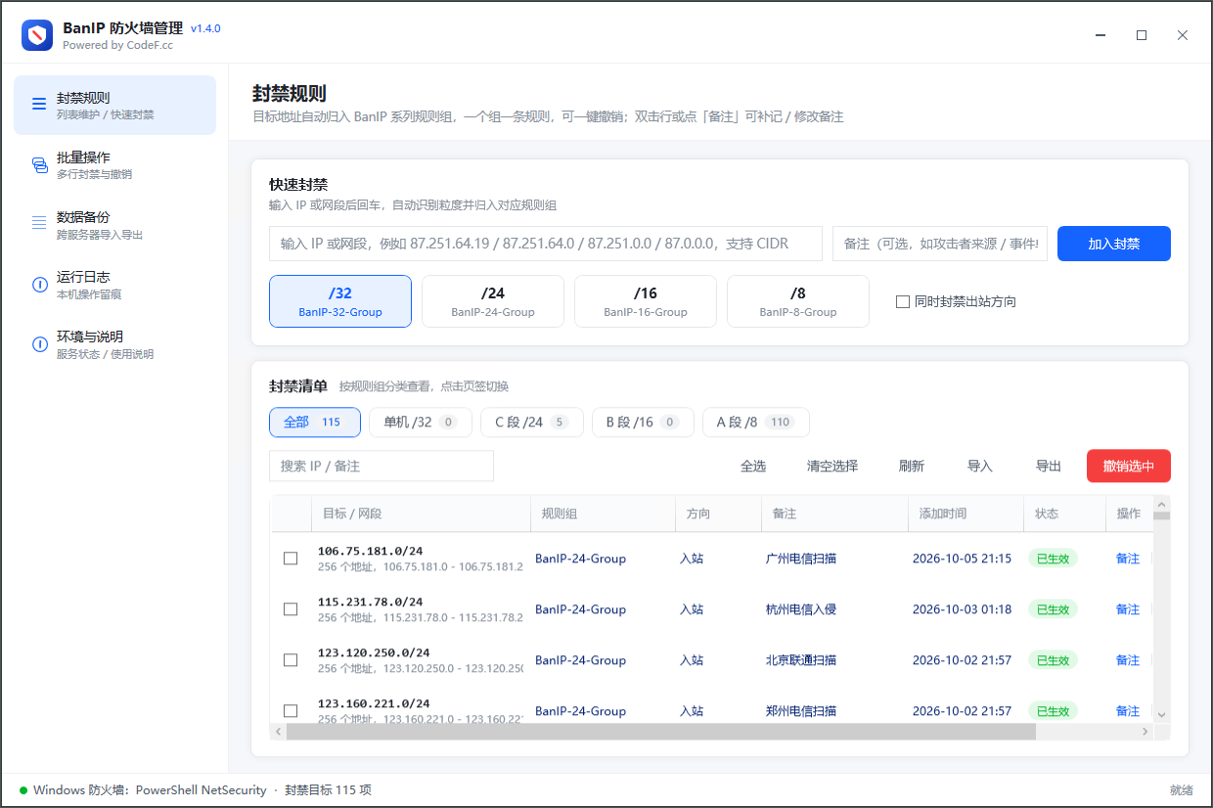Viewport: 1213px width, 808px height.
Task: Click the 批量操作 stacked icon in sidebar
Action: pos(39,164)
